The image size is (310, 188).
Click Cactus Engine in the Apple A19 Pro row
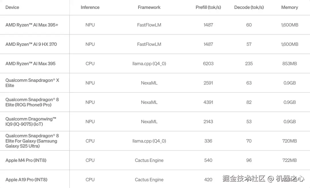[149, 180]
